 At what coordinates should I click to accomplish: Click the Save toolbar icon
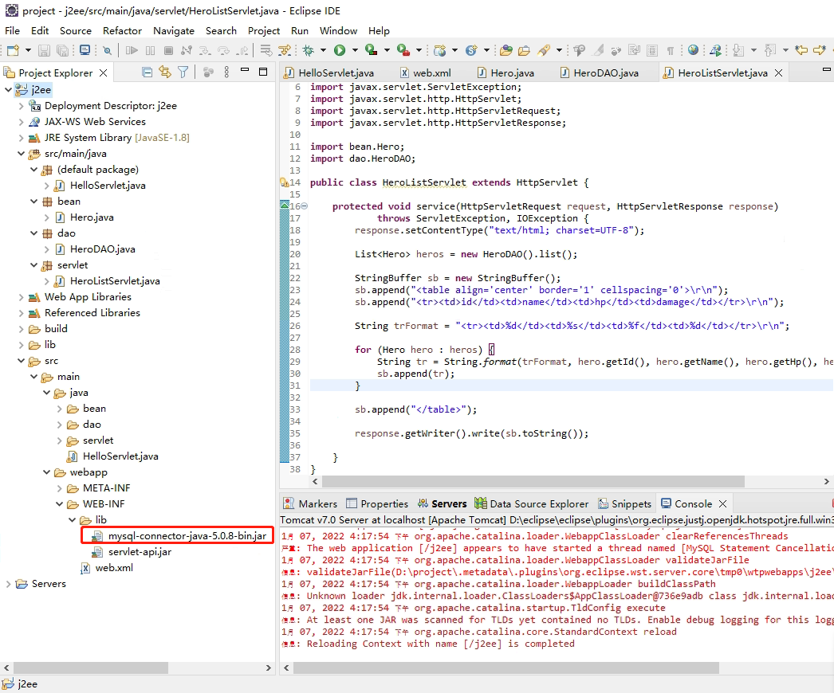(44, 50)
